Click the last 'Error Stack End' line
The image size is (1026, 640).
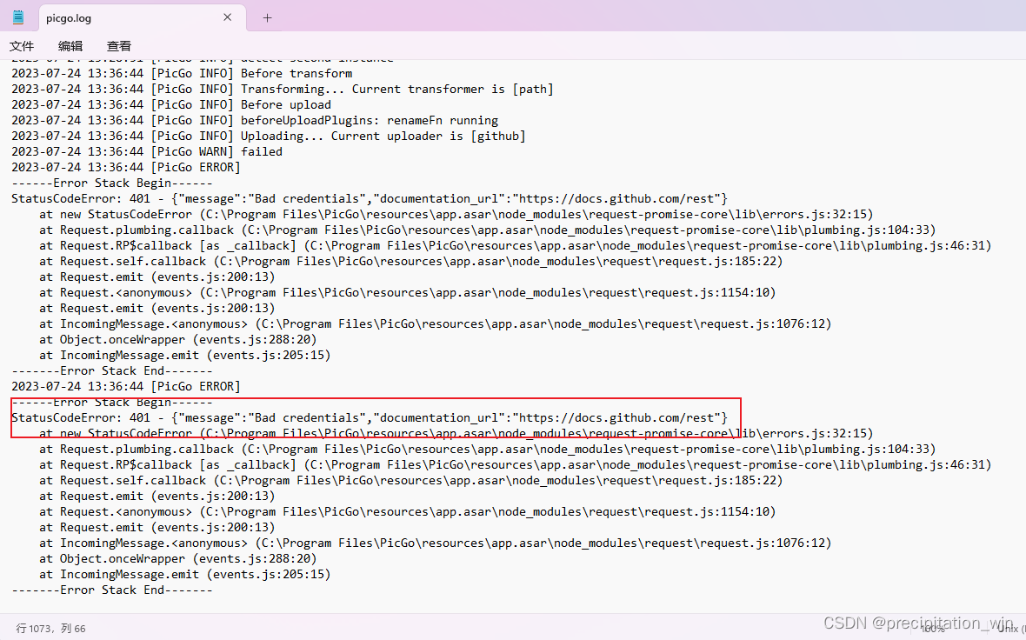[112, 590]
